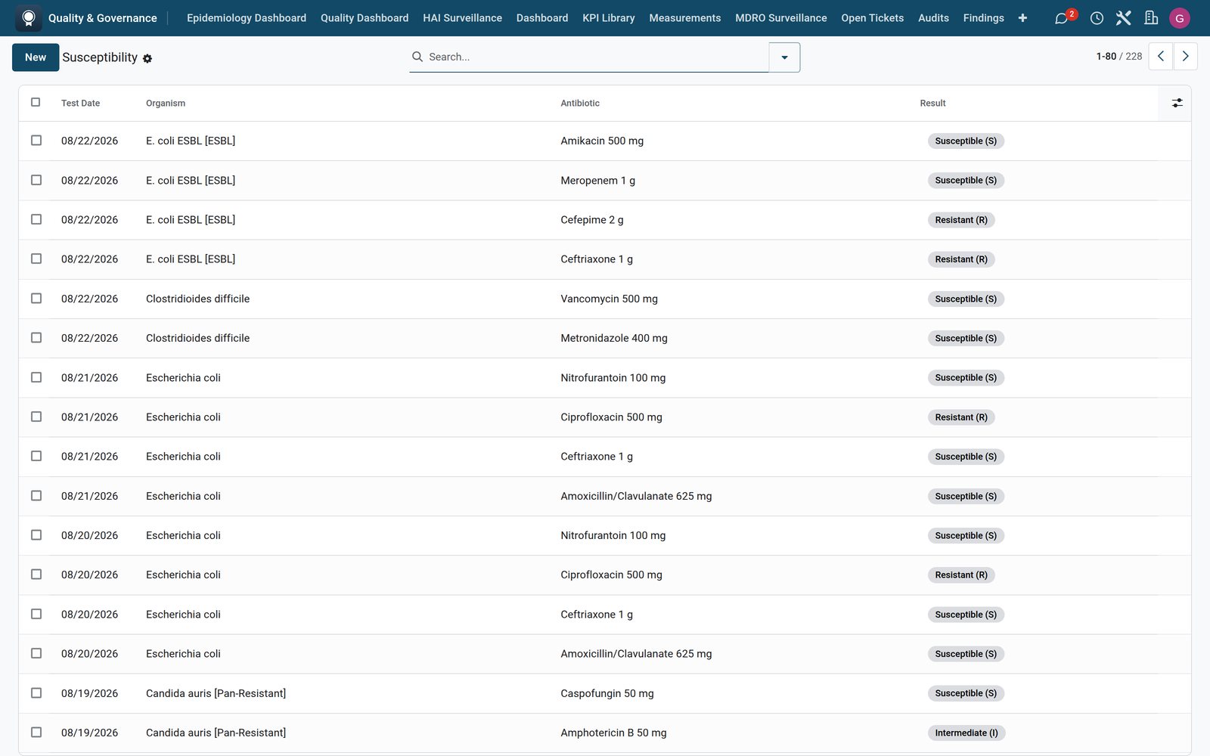Open the Open Tickets menu

click(x=872, y=18)
